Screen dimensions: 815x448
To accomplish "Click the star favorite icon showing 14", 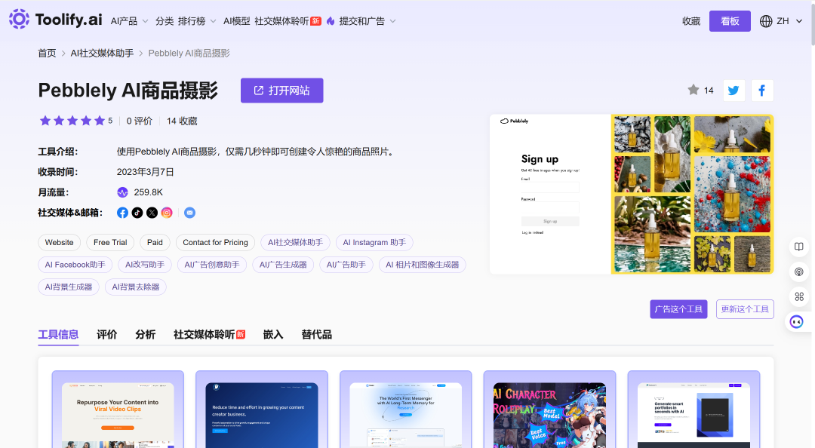I will pyautogui.click(x=694, y=90).
